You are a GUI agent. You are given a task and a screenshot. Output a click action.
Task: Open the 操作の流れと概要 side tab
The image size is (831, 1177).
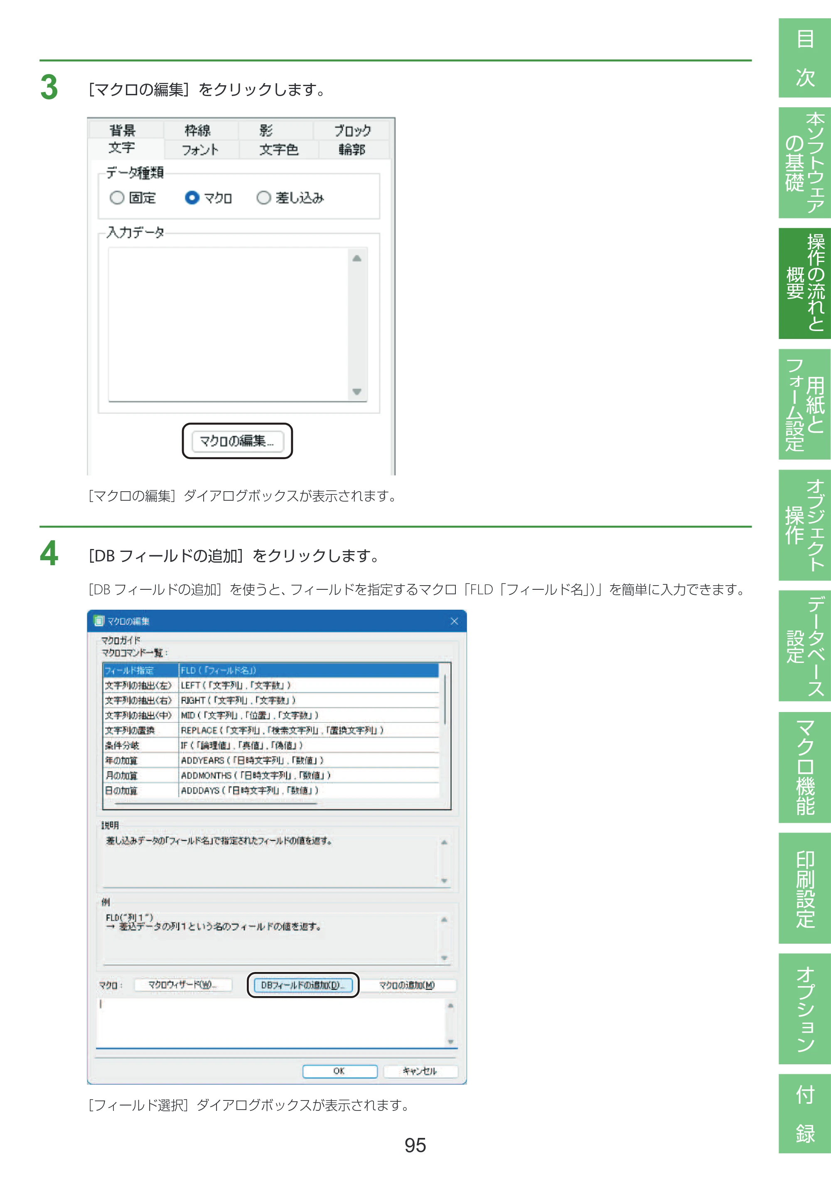(x=804, y=283)
